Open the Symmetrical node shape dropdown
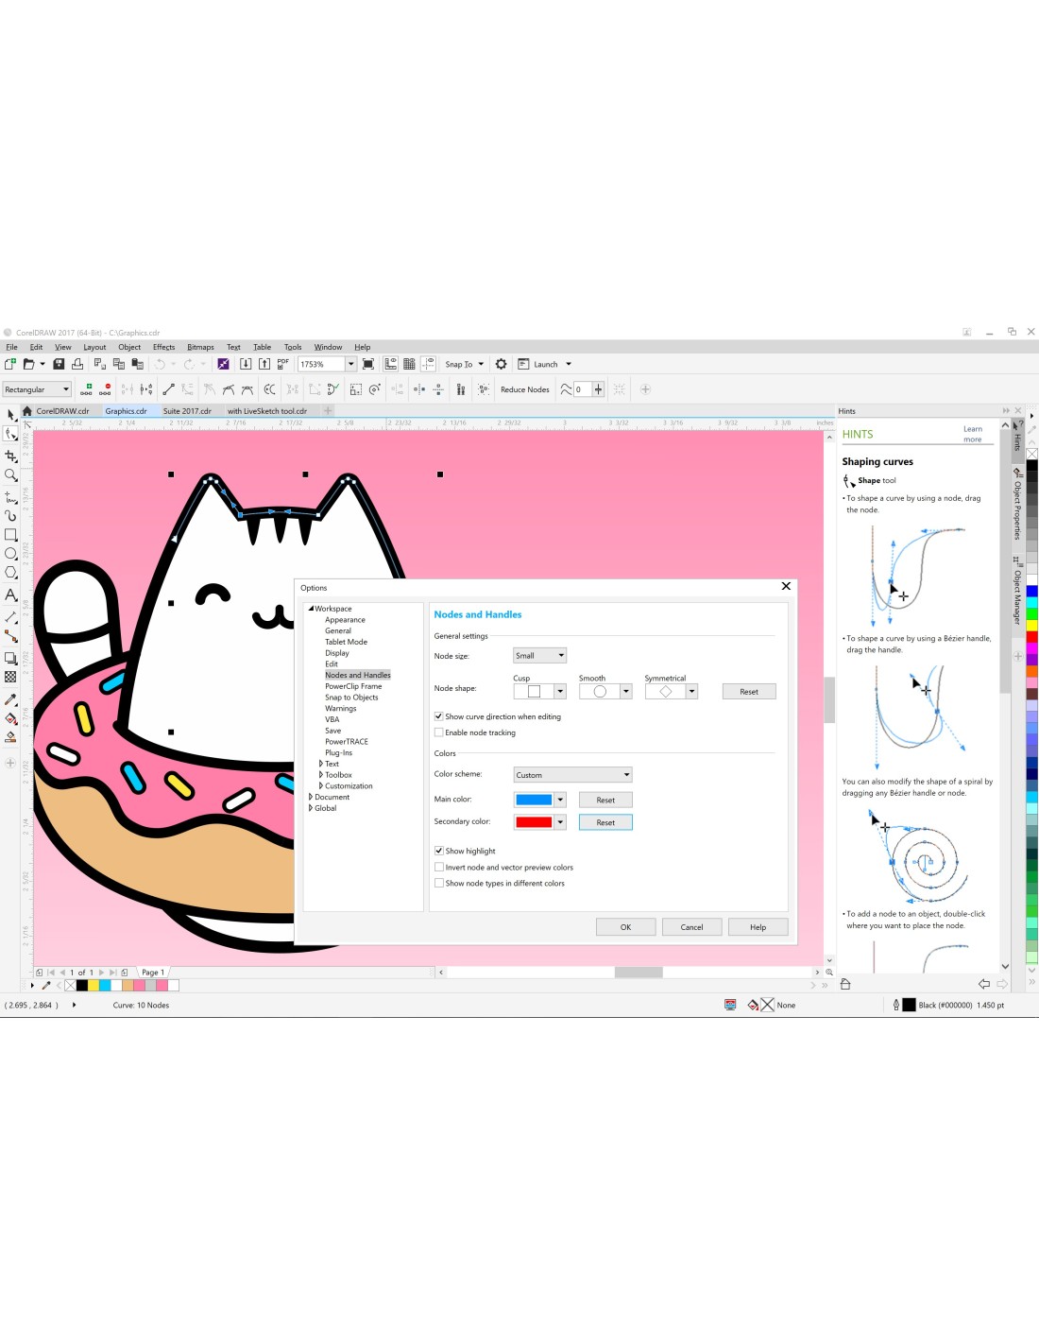The image size is (1039, 1344). (692, 692)
